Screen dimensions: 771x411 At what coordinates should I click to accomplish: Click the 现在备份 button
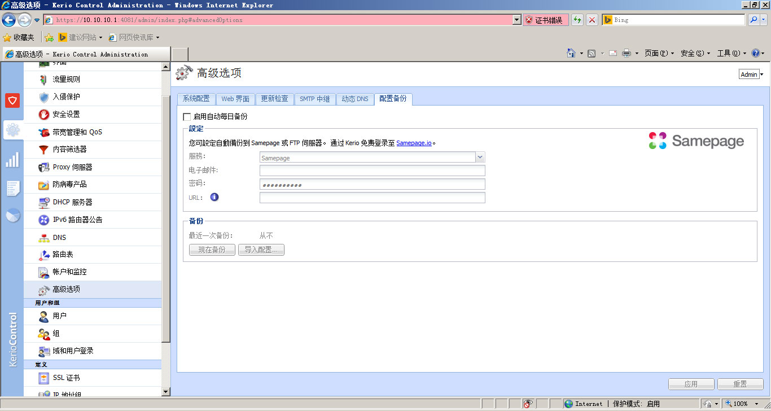coord(212,250)
